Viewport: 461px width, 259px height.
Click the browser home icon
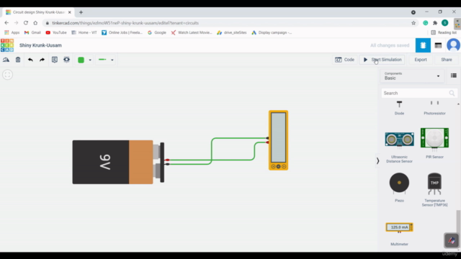click(35, 23)
